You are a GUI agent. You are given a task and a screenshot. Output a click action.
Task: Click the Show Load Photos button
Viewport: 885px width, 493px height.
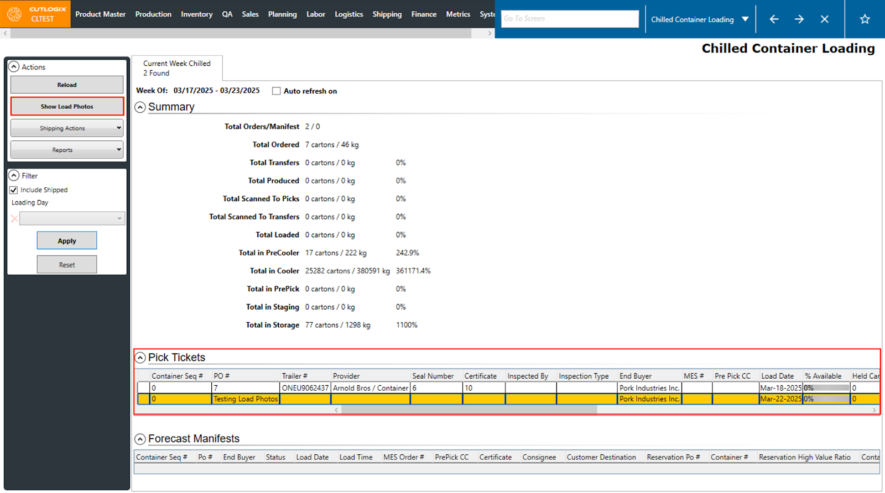click(67, 107)
